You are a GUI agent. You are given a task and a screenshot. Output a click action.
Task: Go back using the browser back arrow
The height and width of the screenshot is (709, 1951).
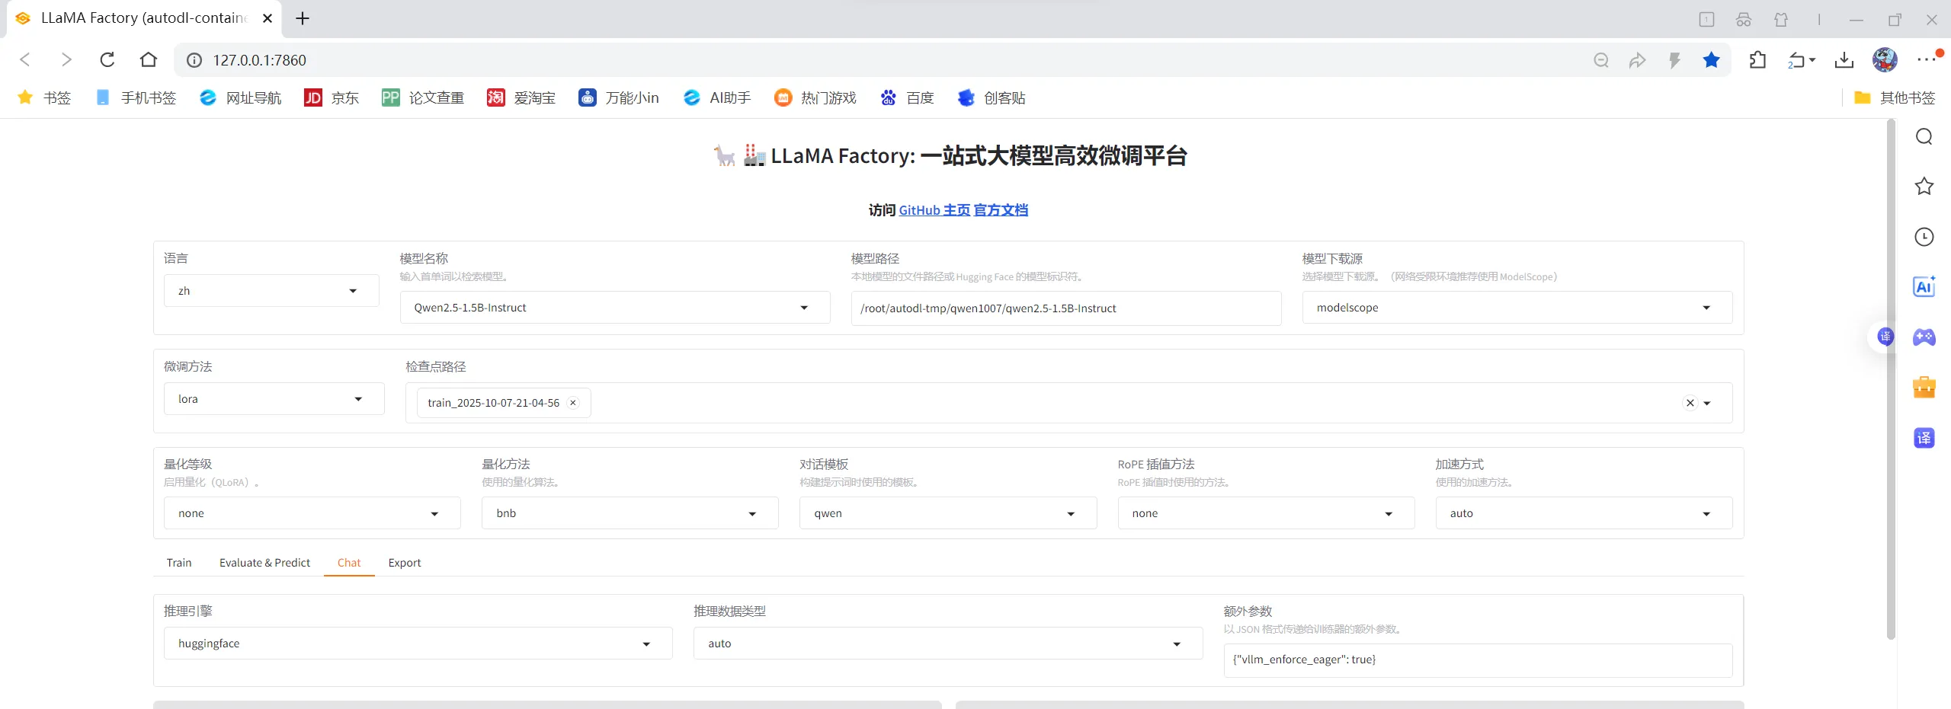(25, 59)
